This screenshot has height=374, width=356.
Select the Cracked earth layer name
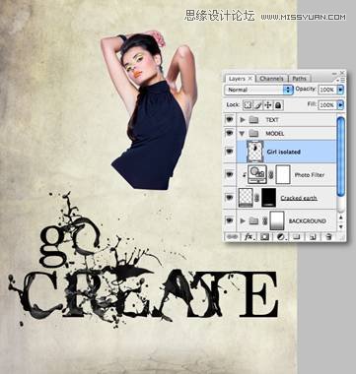(299, 198)
